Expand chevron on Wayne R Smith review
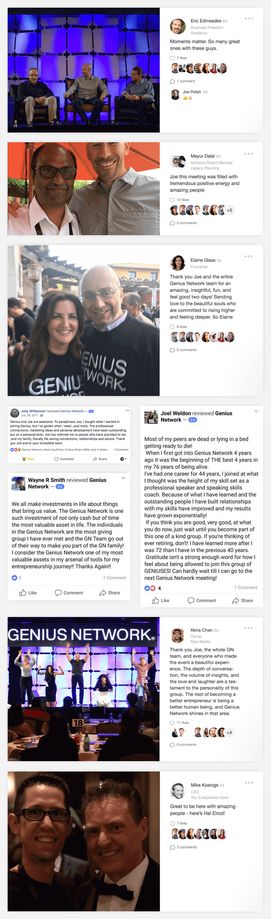This screenshot has width=271, height=919. pyautogui.click(x=123, y=478)
